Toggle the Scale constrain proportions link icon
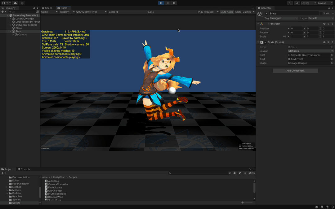The width and height of the screenshot is (335, 209). [284, 37]
